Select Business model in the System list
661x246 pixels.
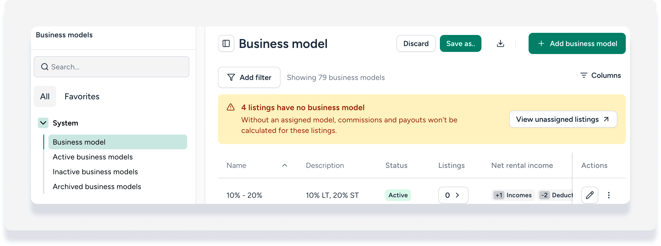click(118, 142)
